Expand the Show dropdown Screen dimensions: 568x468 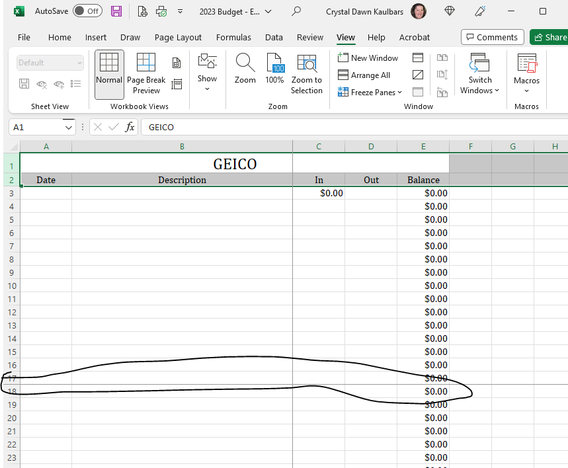tap(207, 72)
